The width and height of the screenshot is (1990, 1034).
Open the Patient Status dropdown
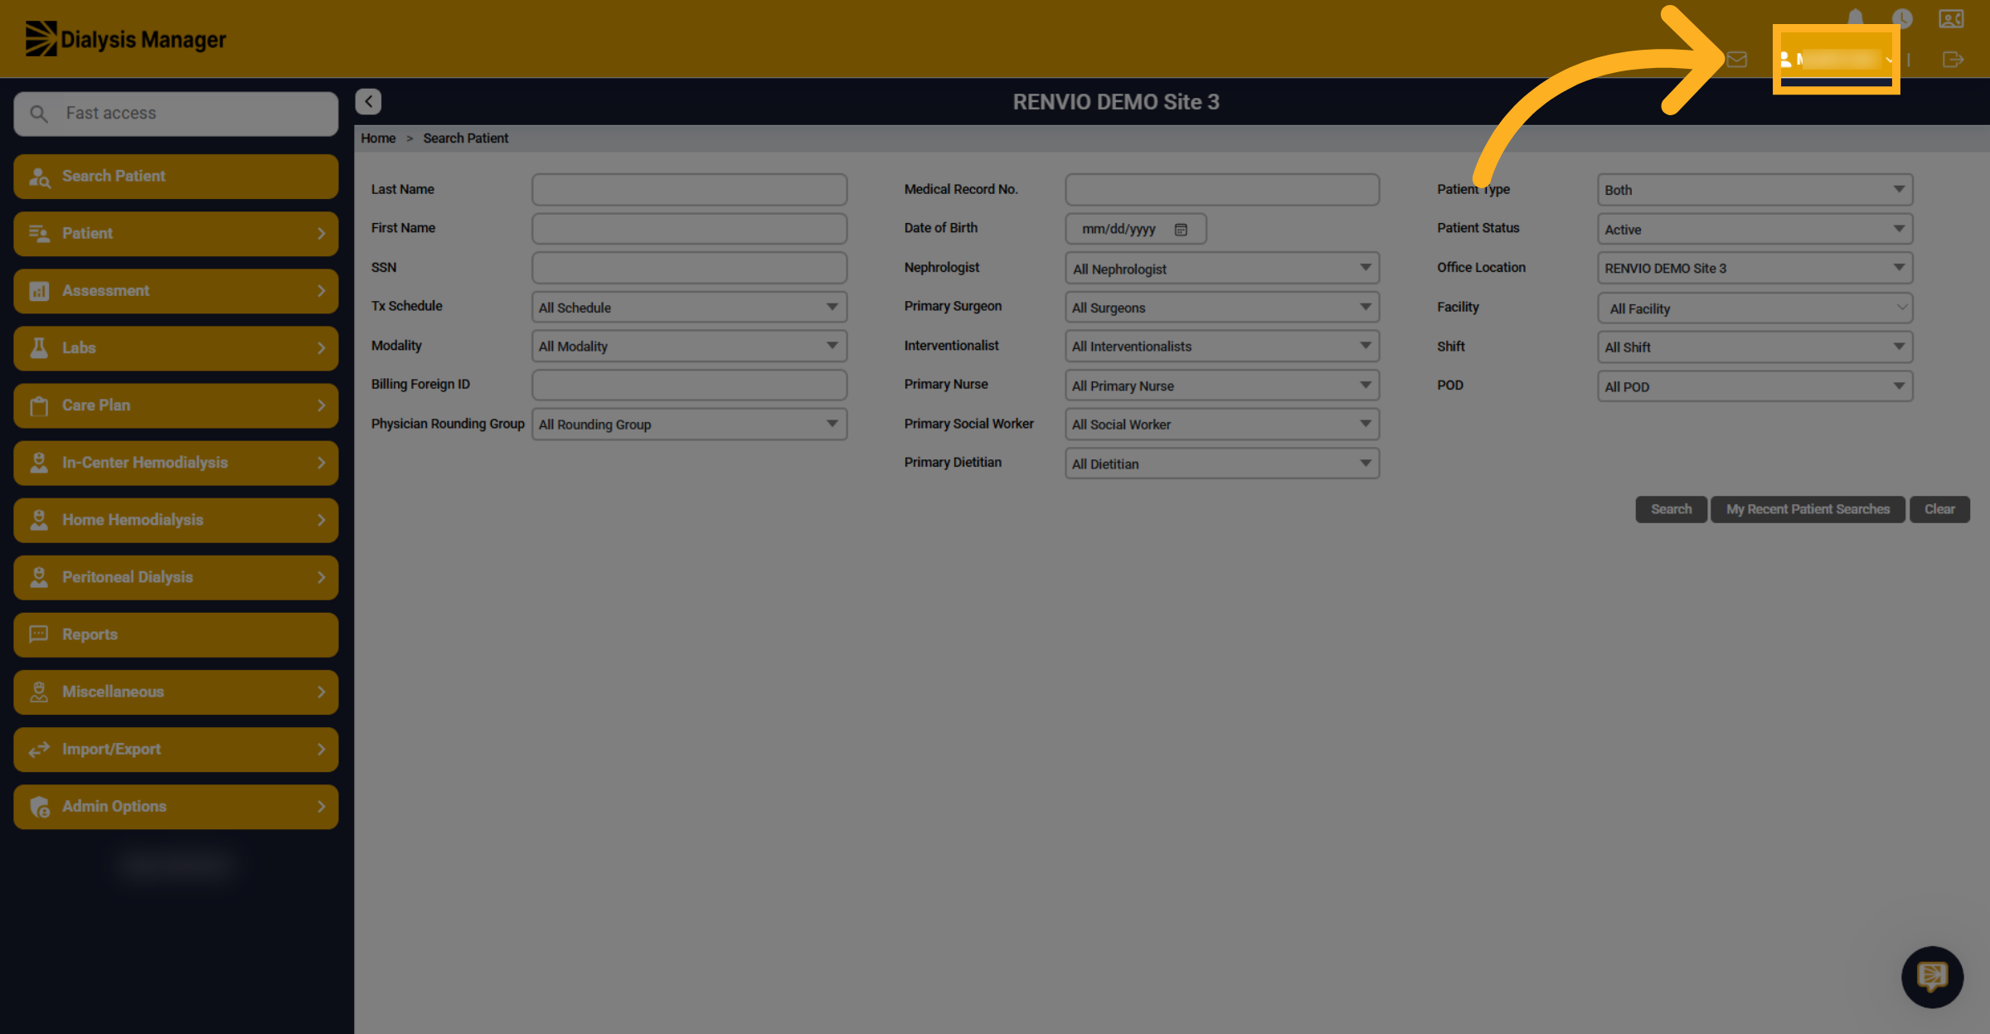click(x=1755, y=229)
